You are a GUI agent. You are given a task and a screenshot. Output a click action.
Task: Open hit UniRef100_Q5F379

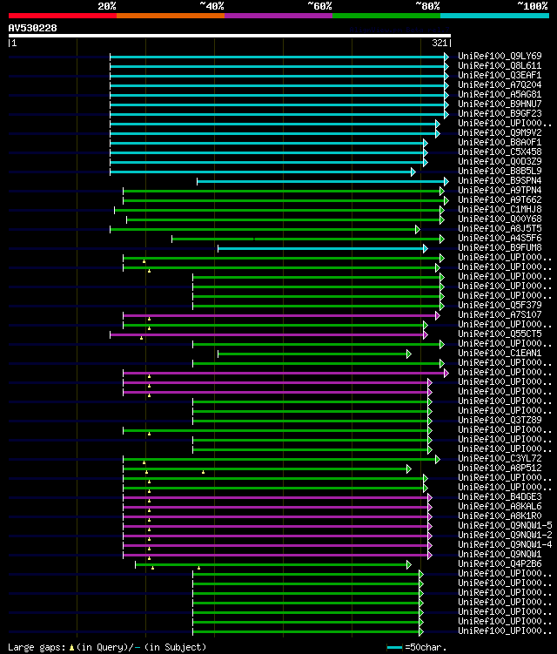click(x=500, y=306)
